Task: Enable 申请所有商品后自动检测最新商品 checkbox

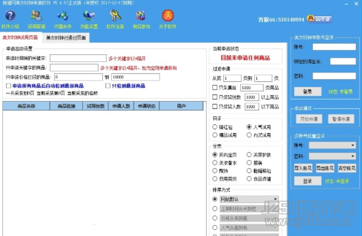Action: click(x=8, y=86)
